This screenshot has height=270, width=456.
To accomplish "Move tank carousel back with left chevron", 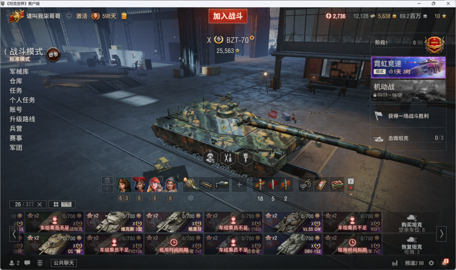I will 14,234.
